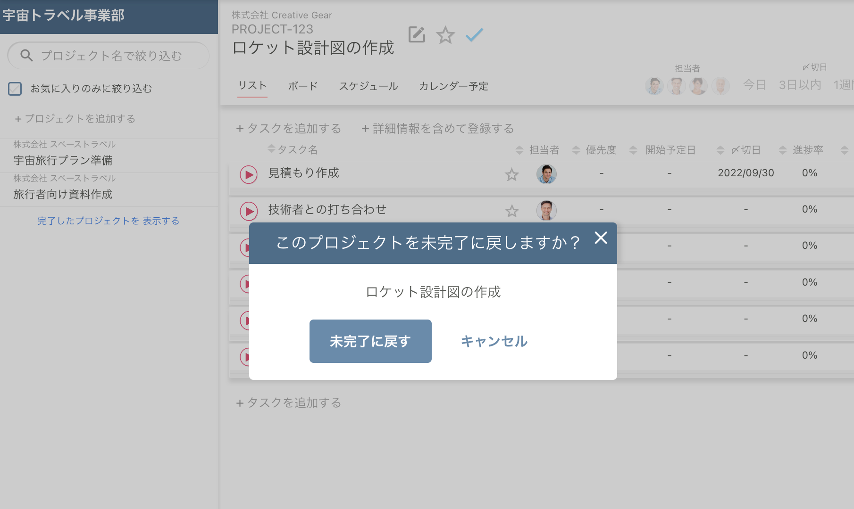The height and width of the screenshot is (509, 854).
Task: Select the first assignee avatar under 担当者 filter
Action: point(654,86)
